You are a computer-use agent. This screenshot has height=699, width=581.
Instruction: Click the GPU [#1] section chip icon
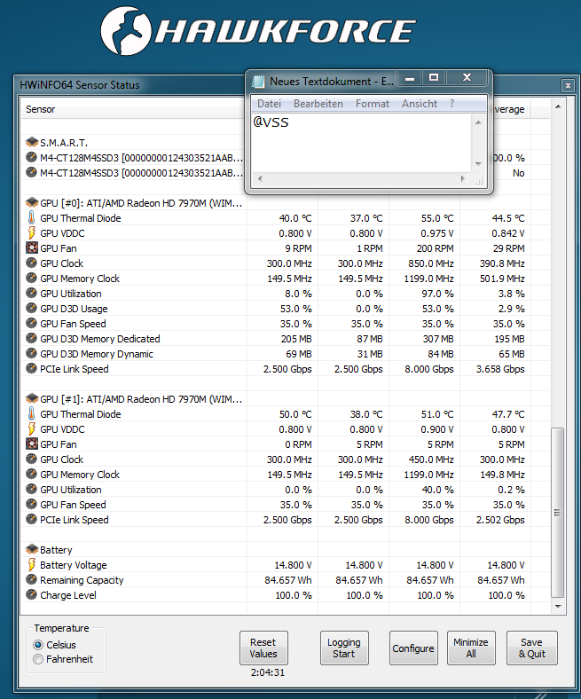pyautogui.click(x=32, y=398)
